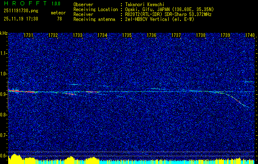The width and height of the screenshot is (258, 164).
Task: Click the 1732 time marker
Action: 53,35
